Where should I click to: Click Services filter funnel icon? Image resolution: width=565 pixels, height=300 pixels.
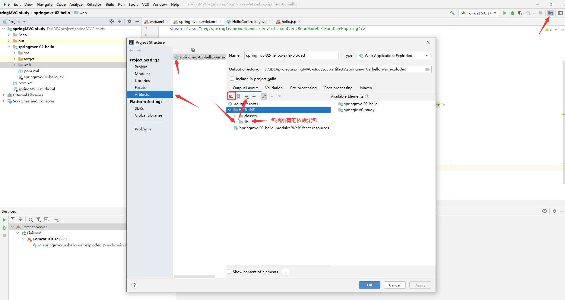click(39, 220)
